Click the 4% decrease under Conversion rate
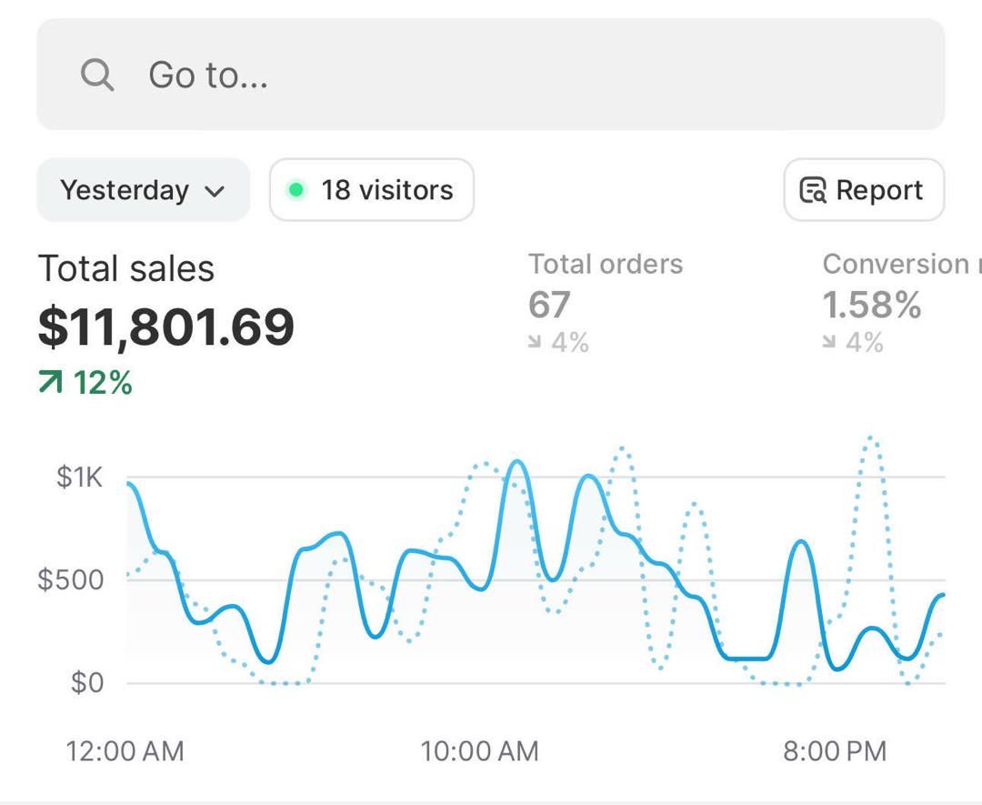The width and height of the screenshot is (982, 805). (x=853, y=343)
